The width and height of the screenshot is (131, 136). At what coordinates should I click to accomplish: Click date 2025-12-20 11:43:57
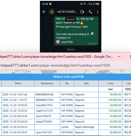(x=15, y=100)
